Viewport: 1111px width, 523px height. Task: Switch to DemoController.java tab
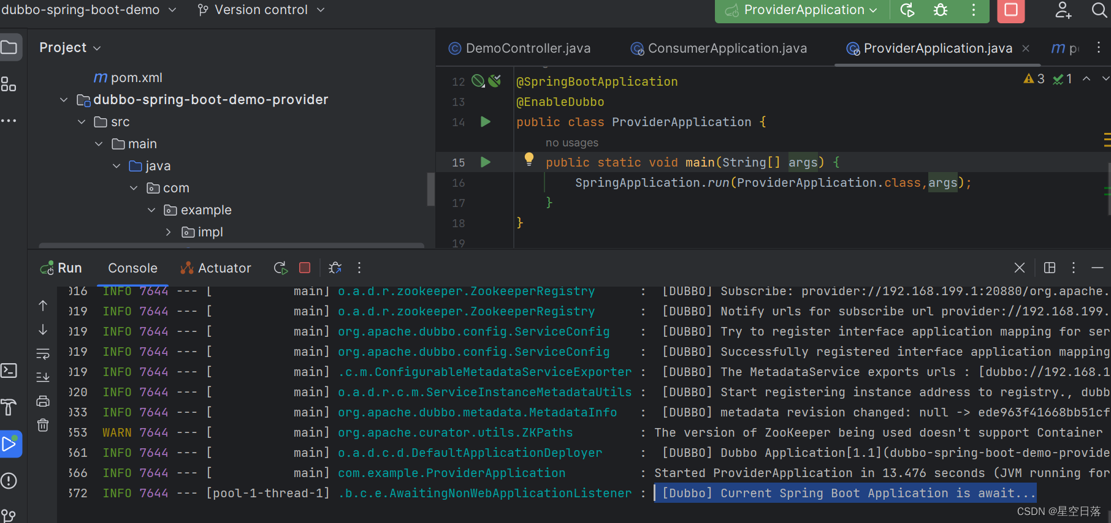pyautogui.click(x=520, y=48)
